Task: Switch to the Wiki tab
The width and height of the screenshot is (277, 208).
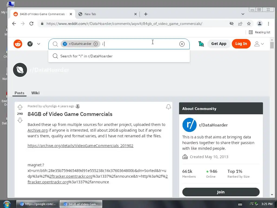Action: [x=35, y=93]
